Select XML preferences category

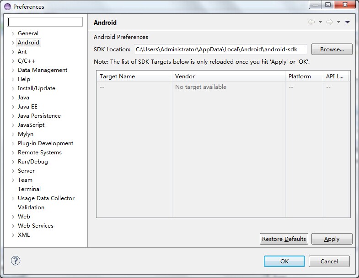(x=24, y=235)
